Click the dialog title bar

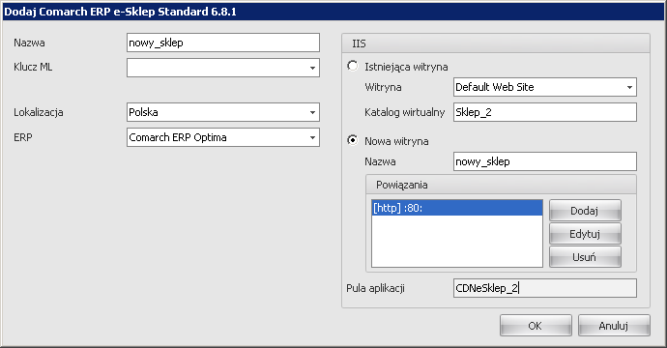click(333, 12)
